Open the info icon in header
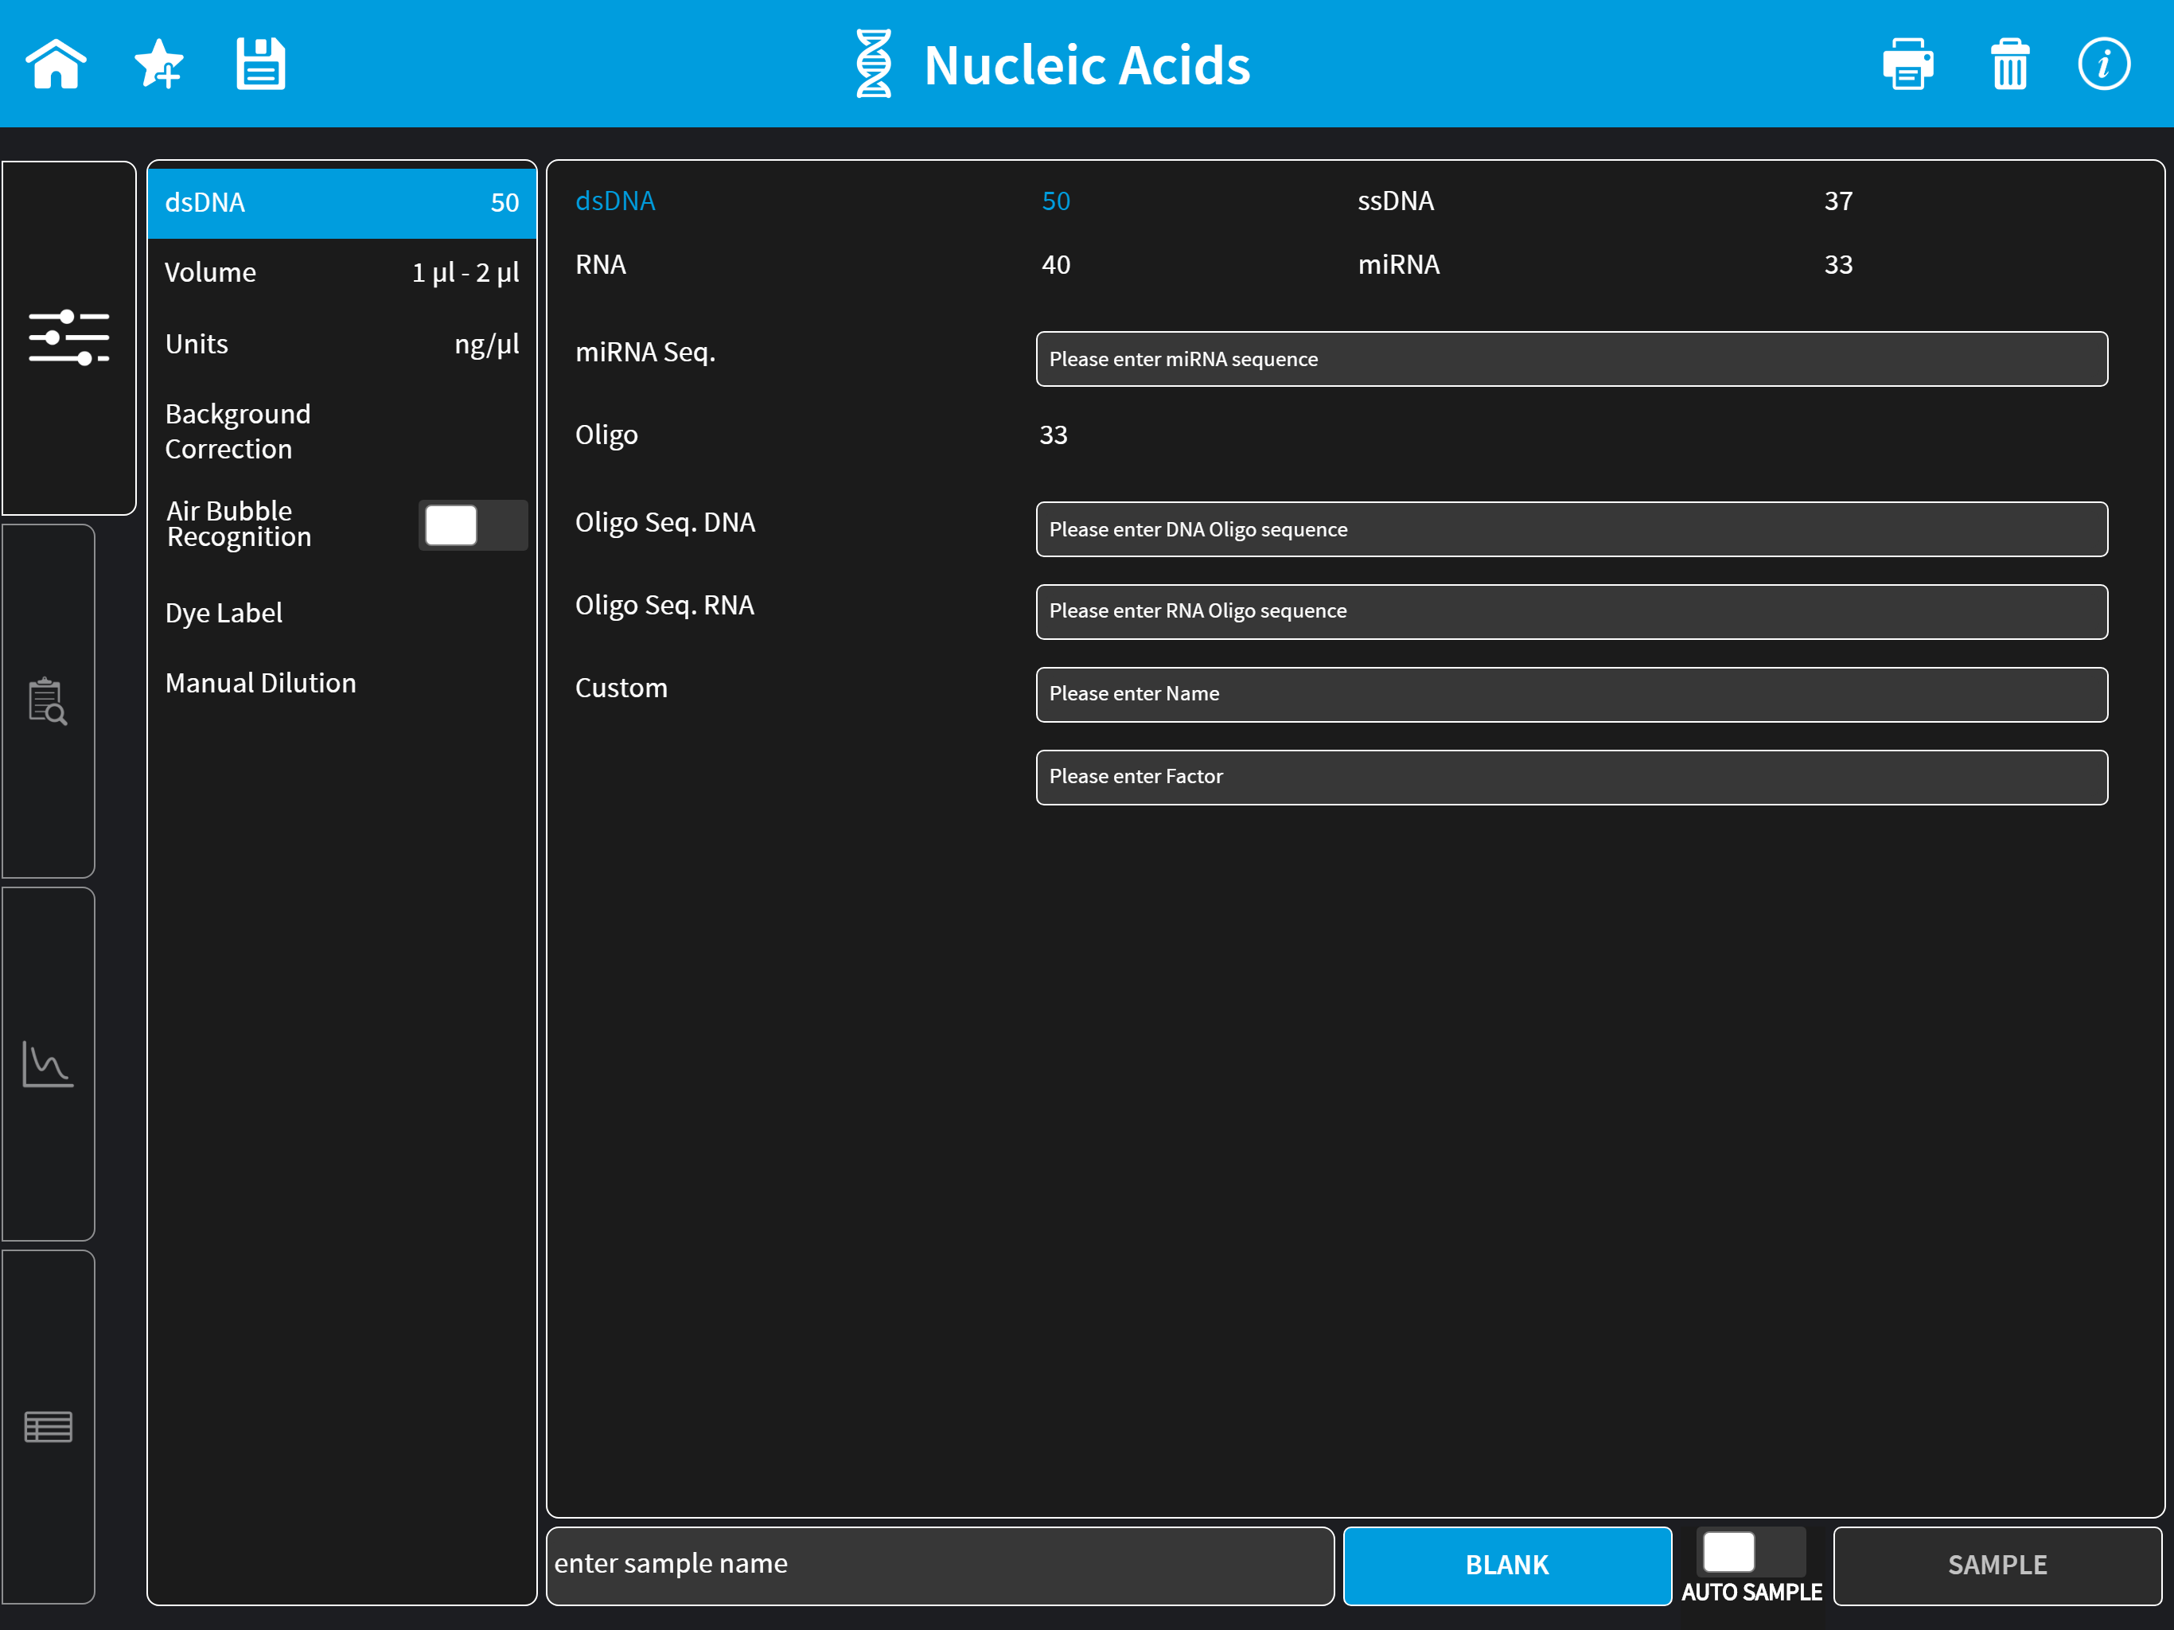Viewport: 2174px width, 1630px height. [2103, 64]
